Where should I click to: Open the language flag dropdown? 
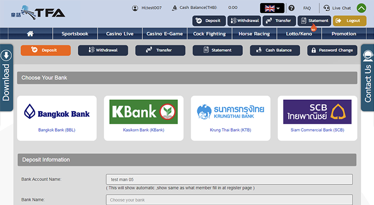tap(272, 8)
